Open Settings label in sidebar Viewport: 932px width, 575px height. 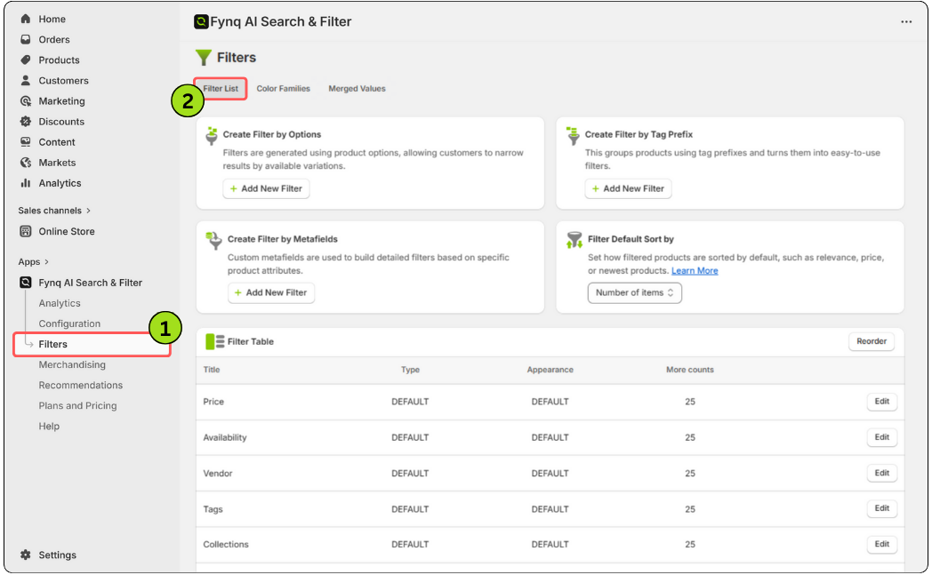point(57,555)
